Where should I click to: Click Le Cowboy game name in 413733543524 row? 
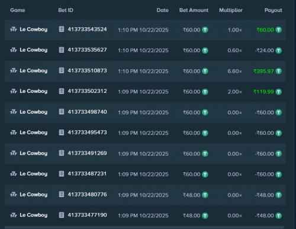click(34, 30)
